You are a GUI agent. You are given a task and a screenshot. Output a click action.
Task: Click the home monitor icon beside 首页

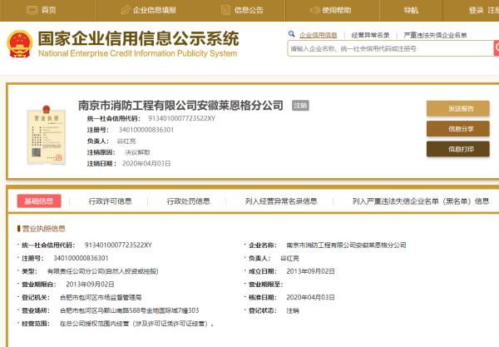click(x=32, y=10)
